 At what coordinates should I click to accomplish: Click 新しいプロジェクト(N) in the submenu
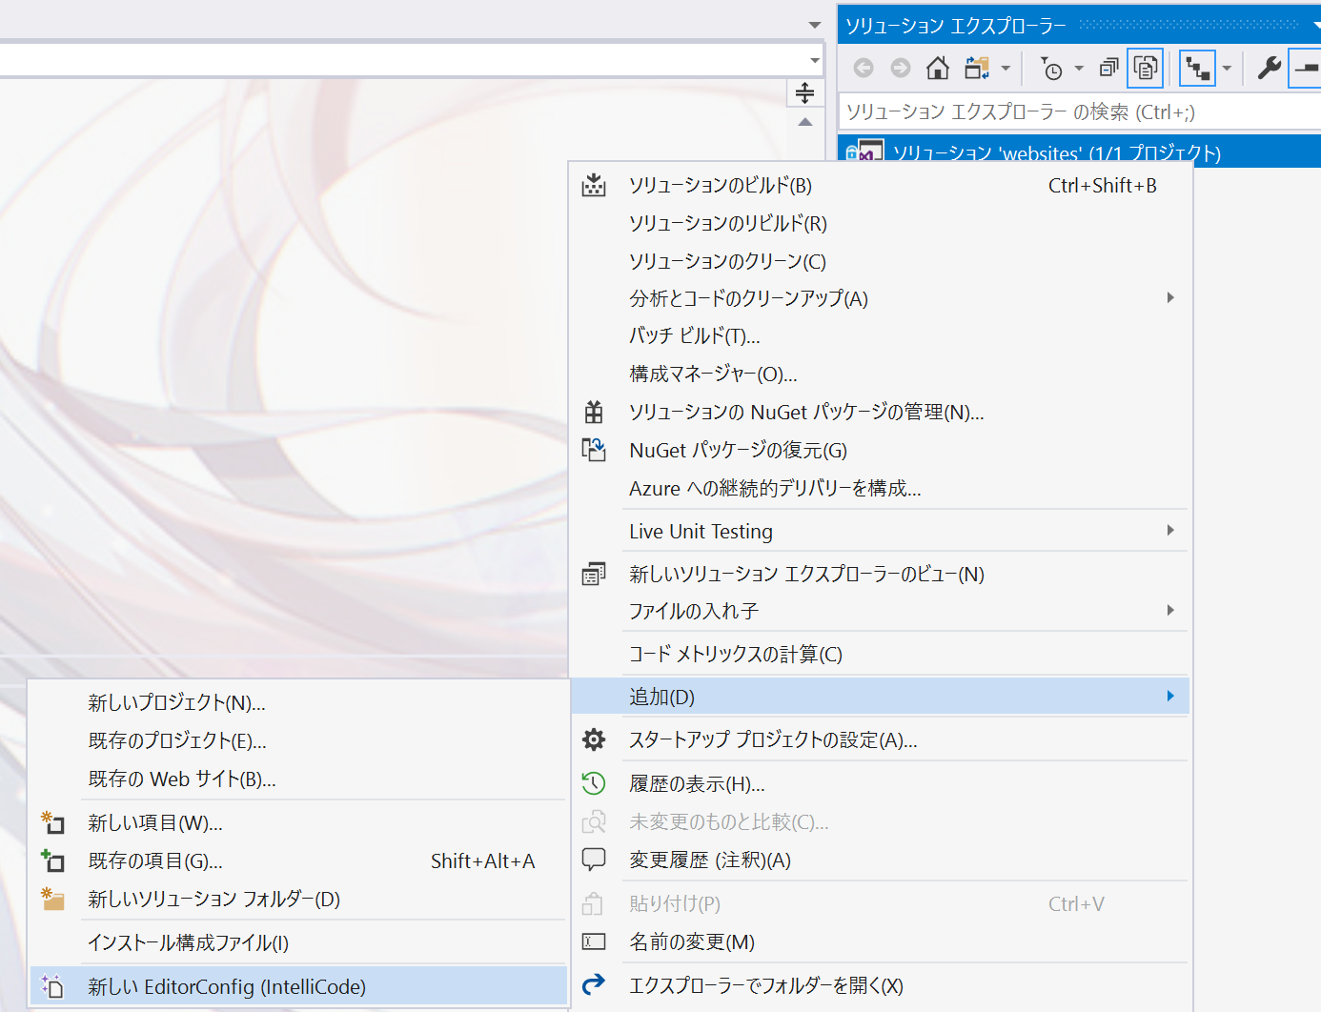[x=174, y=703]
